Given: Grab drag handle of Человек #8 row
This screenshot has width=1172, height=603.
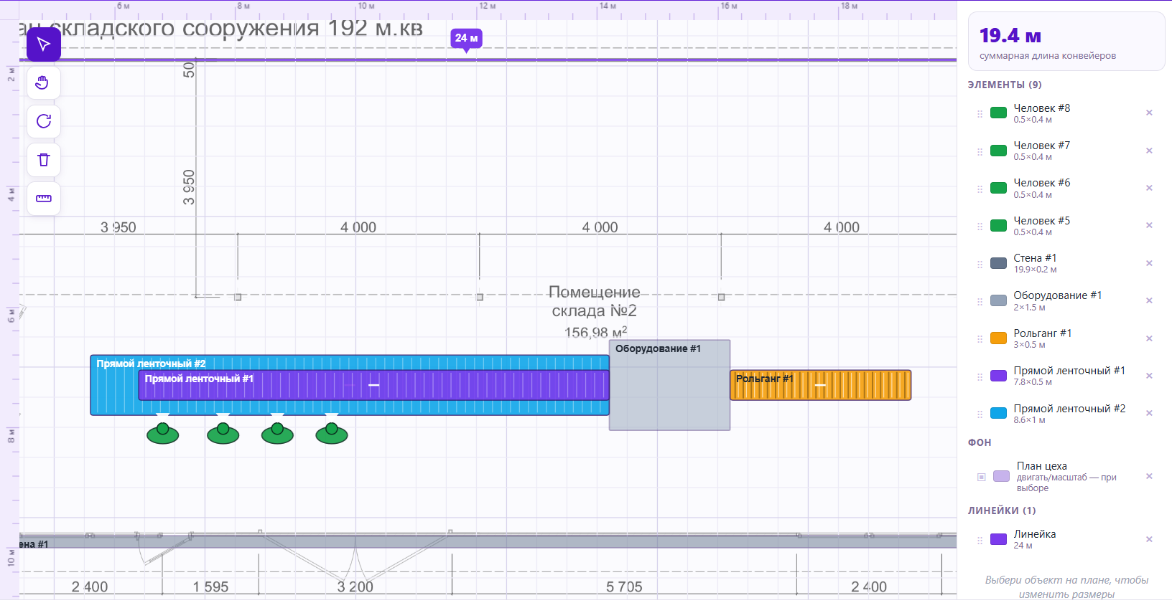Looking at the screenshot, I should (980, 114).
